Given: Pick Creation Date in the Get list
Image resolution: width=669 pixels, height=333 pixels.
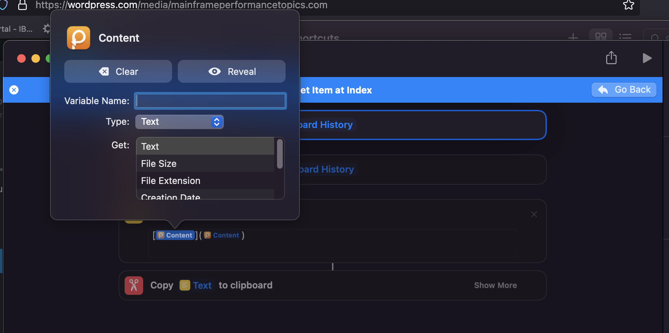Looking at the screenshot, I should pyautogui.click(x=205, y=196).
